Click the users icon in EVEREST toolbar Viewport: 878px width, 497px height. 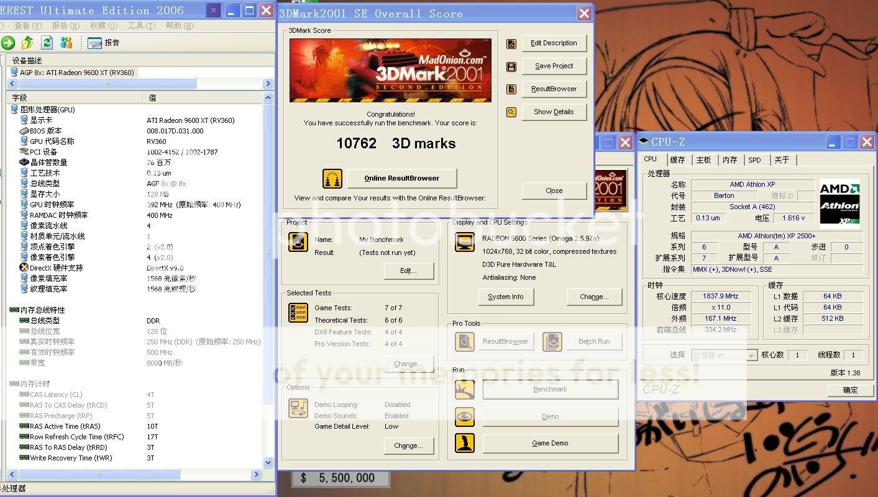(x=66, y=42)
